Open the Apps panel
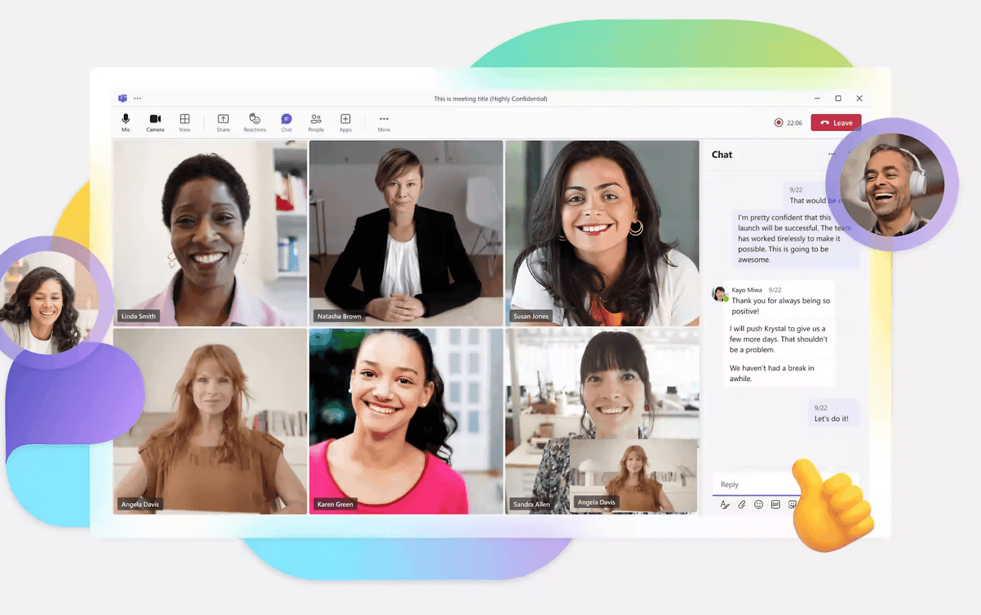 pos(345,120)
